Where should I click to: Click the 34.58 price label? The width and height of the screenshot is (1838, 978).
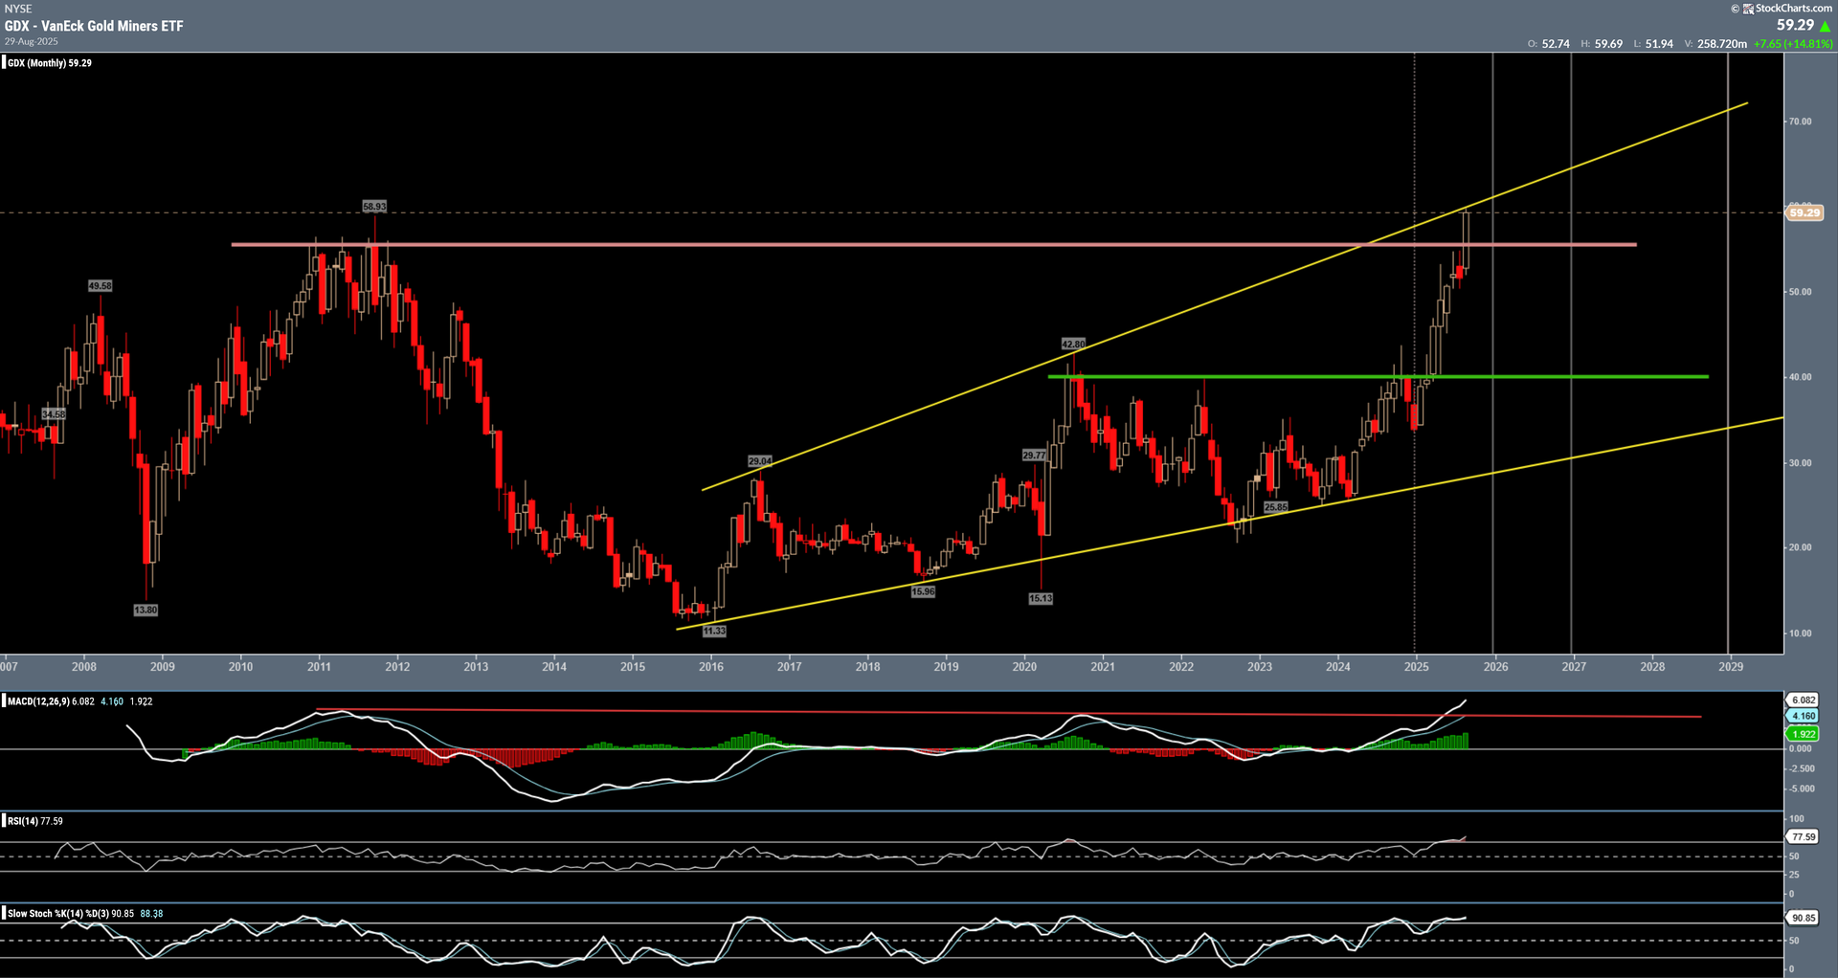[54, 414]
